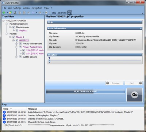Image resolution: width=146 pixels, height=132 pixels.
Task: Click the small round Go toolbar icon
Action: coord(46,12)
